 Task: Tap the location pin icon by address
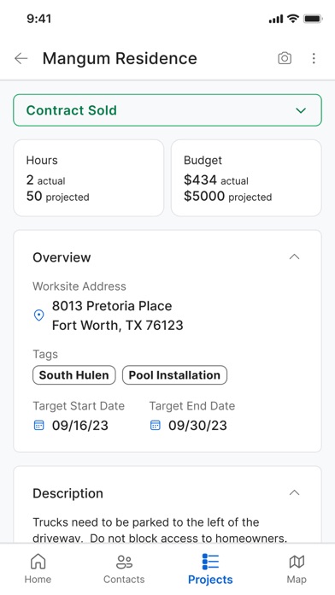pyautogui.click(x=39, y=315)
